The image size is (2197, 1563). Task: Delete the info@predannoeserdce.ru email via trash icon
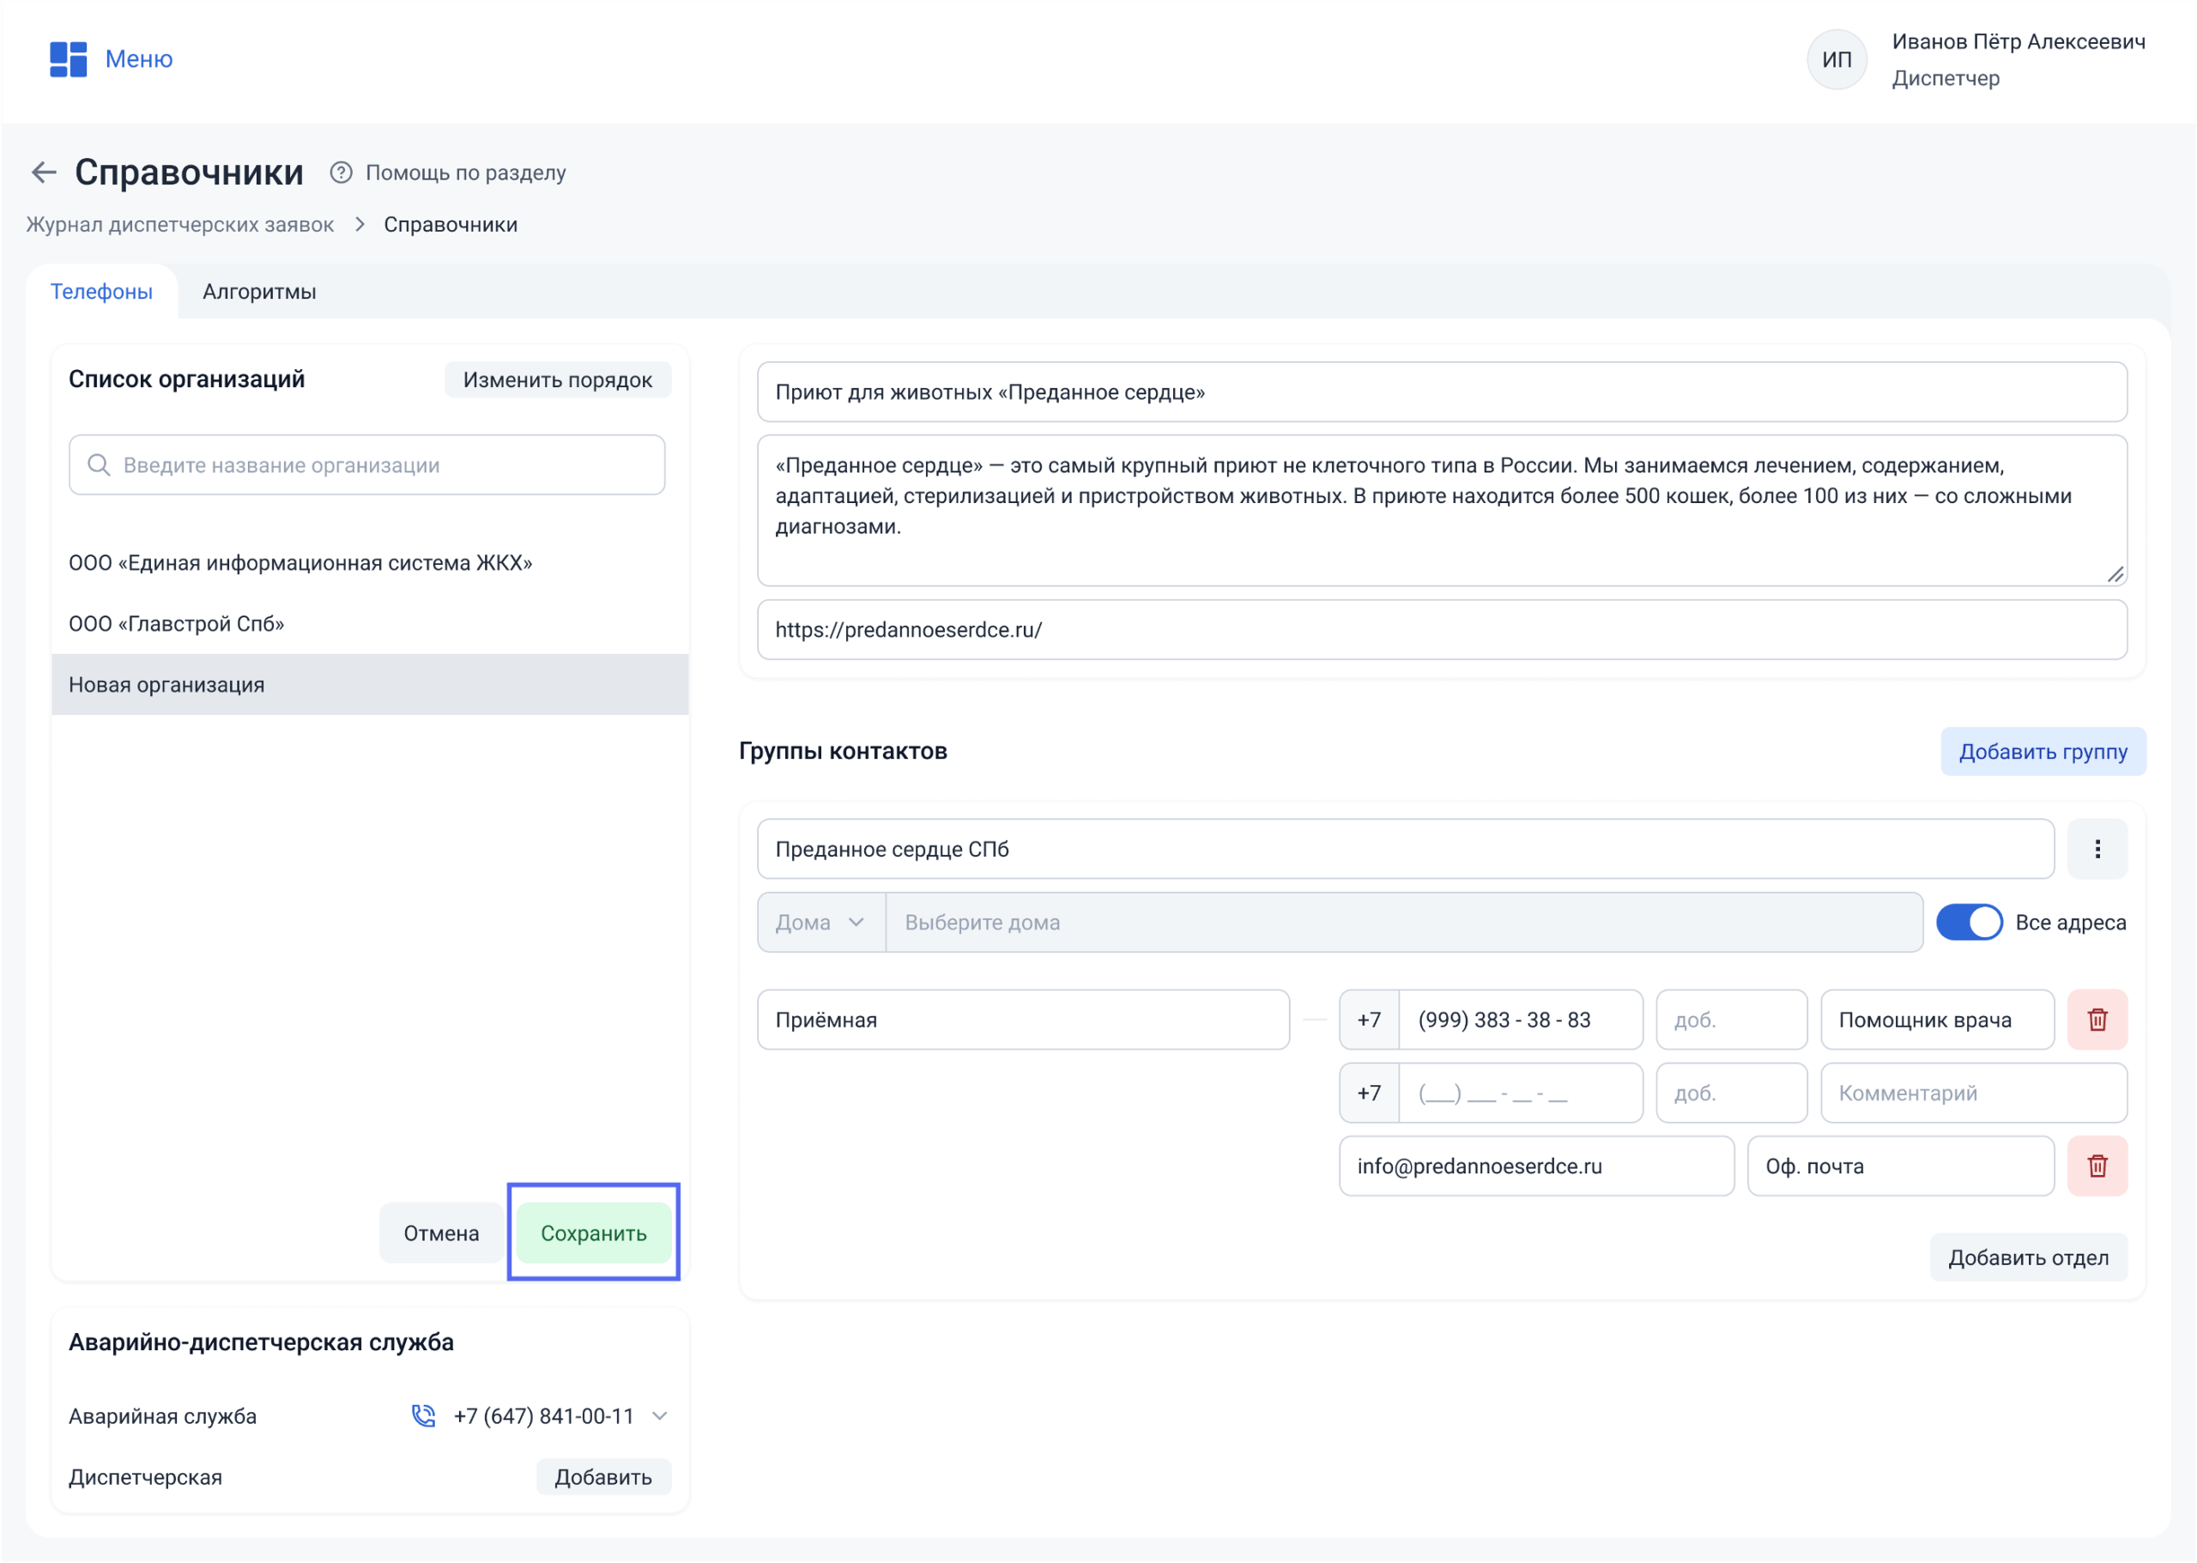pos(2097,1166)
